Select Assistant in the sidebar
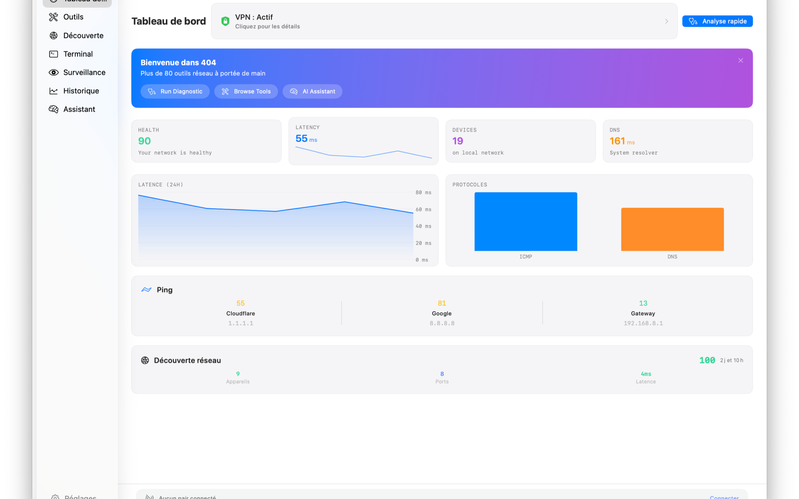The image size is (799, 499). [x=77, y=109]
